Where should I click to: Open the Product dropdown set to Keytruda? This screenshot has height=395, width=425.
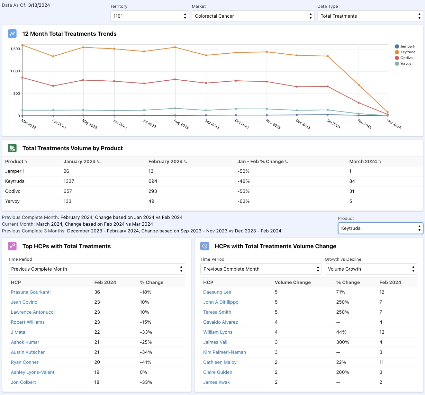tap(380, 228)
